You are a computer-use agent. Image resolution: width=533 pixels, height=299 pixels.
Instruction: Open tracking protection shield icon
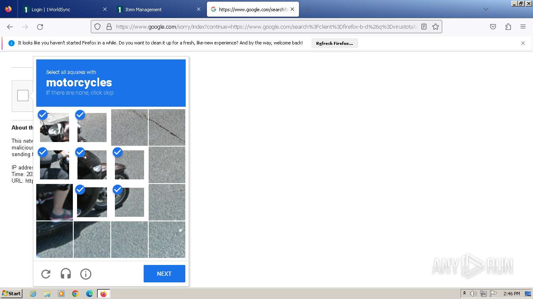tap(97, 27)
